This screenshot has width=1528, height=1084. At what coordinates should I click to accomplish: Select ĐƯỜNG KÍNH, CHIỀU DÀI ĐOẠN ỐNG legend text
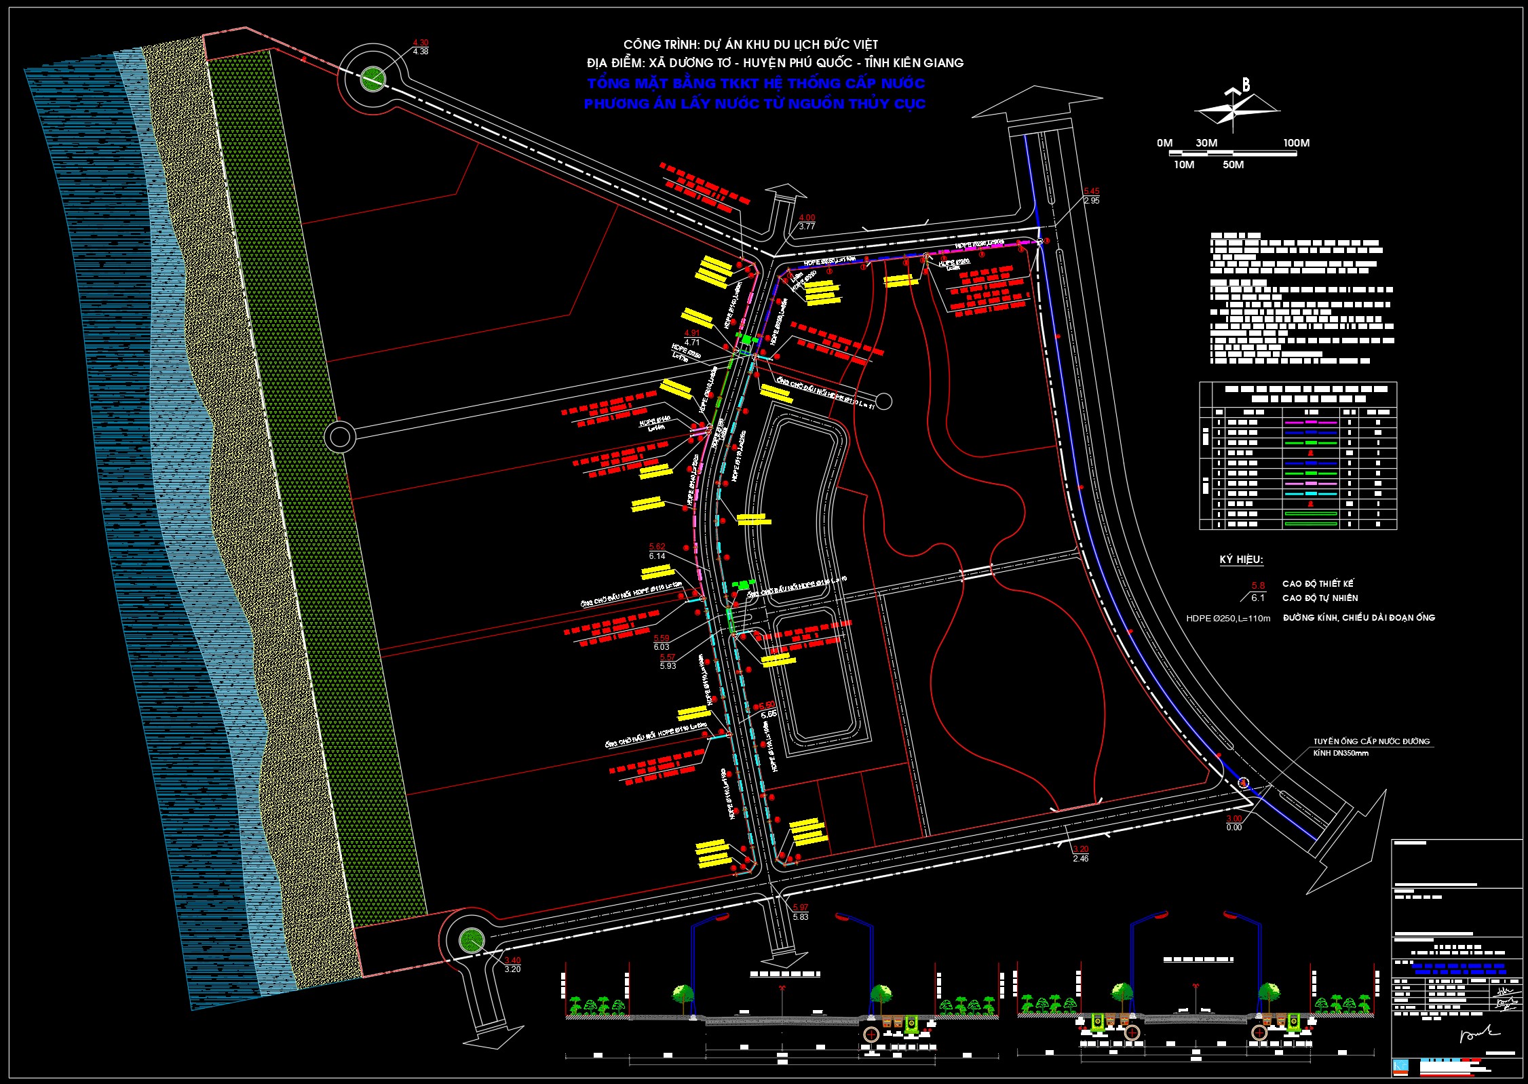pos(1358,617)
